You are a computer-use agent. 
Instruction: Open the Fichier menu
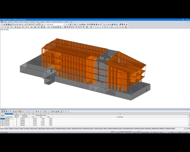[x=5, y=22]
